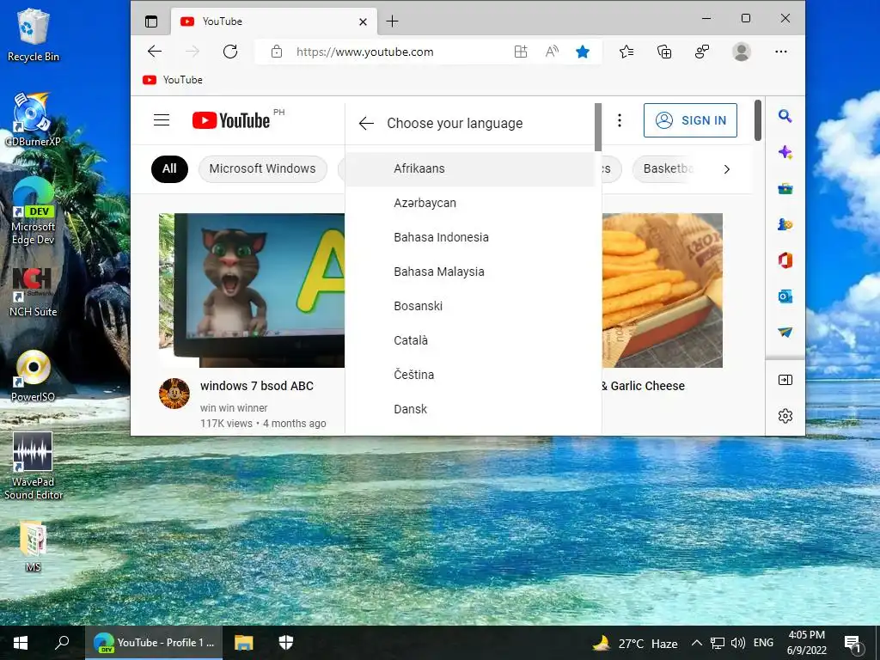This screenshot has height=660, width=880.
Task: Select the YouTube browser tab
Action: [274, 21]
